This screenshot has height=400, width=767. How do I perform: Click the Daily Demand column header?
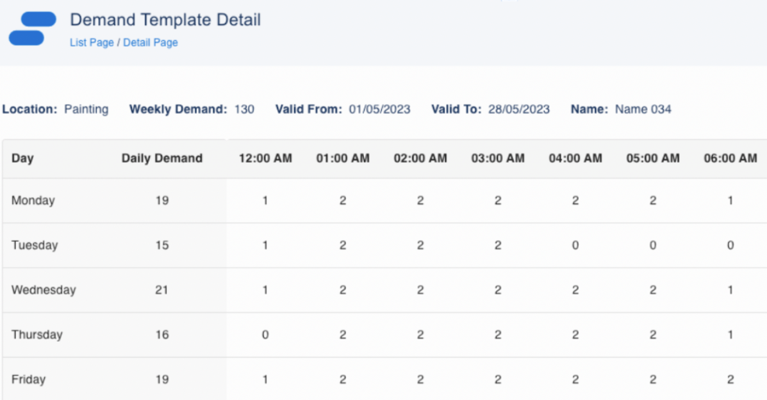(x=161, y=158)
